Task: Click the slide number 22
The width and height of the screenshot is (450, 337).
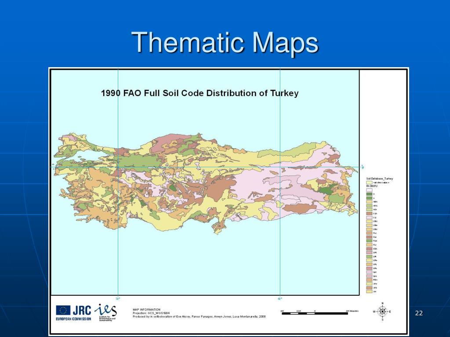Action: [x=419, y=313]
